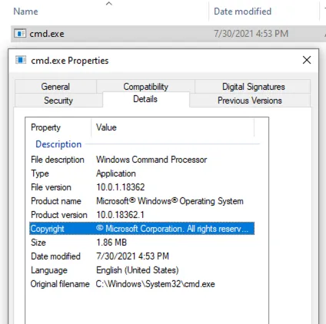326x324 pixels.
Task: Click the Properties dialog title bar icon
Action: (x=21, y=60)
